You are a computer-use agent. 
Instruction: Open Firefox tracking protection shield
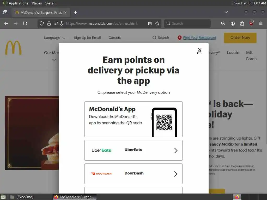coord(42,23)
